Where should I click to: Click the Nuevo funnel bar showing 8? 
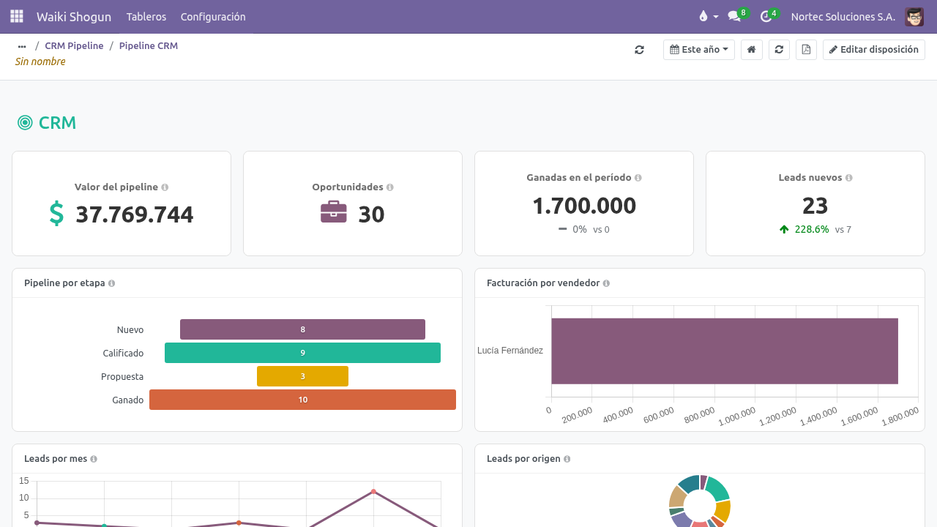302,329
